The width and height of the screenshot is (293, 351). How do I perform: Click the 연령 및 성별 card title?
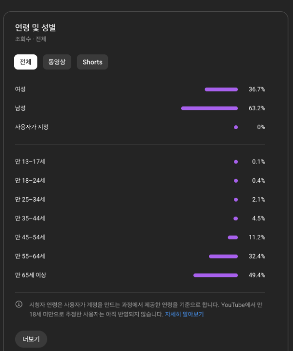point(36,27)
